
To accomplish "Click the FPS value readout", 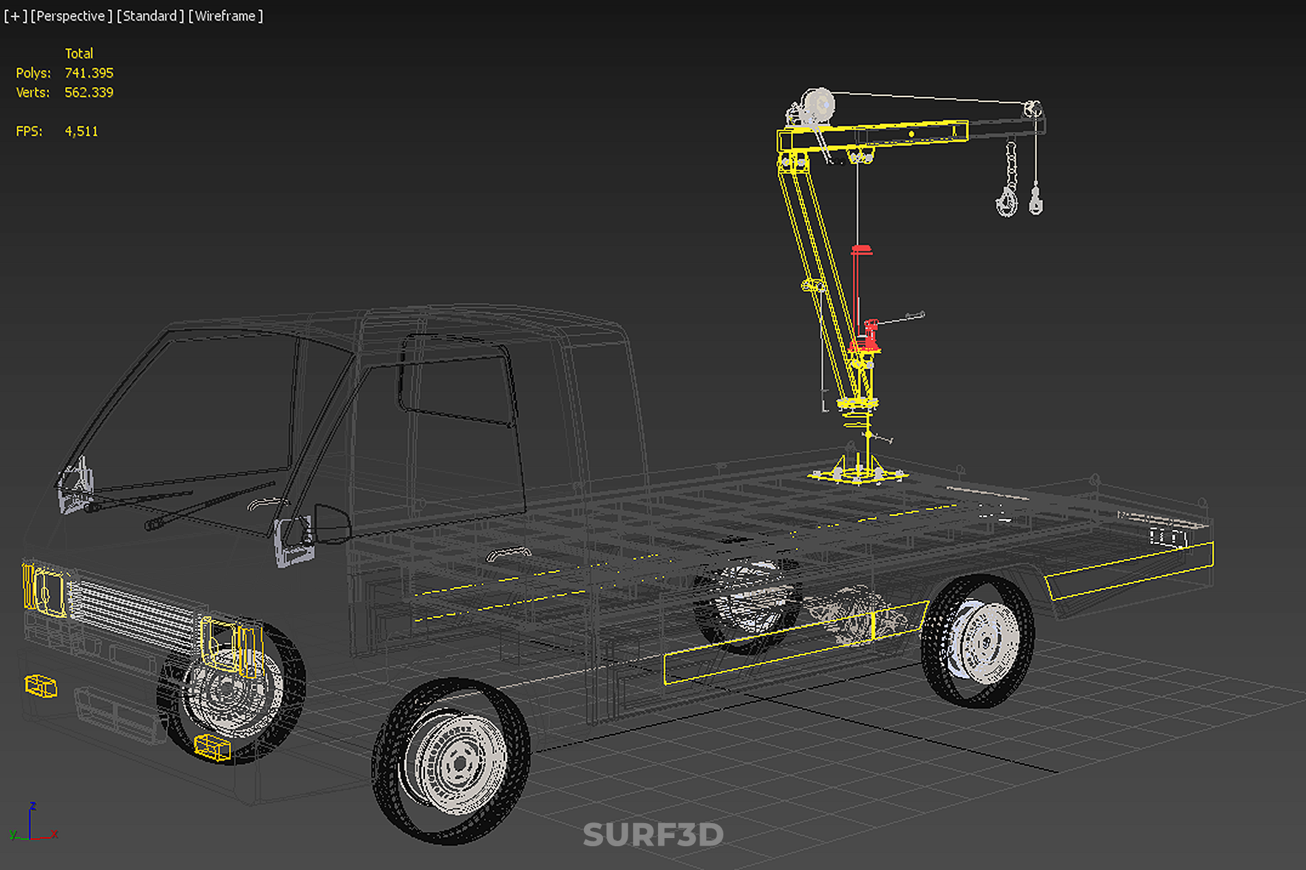I will tap(81, 131).
